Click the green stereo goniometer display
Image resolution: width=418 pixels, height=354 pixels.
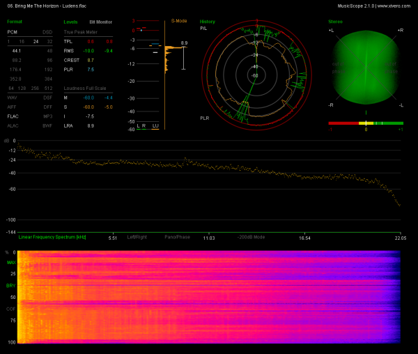(366, 67)
